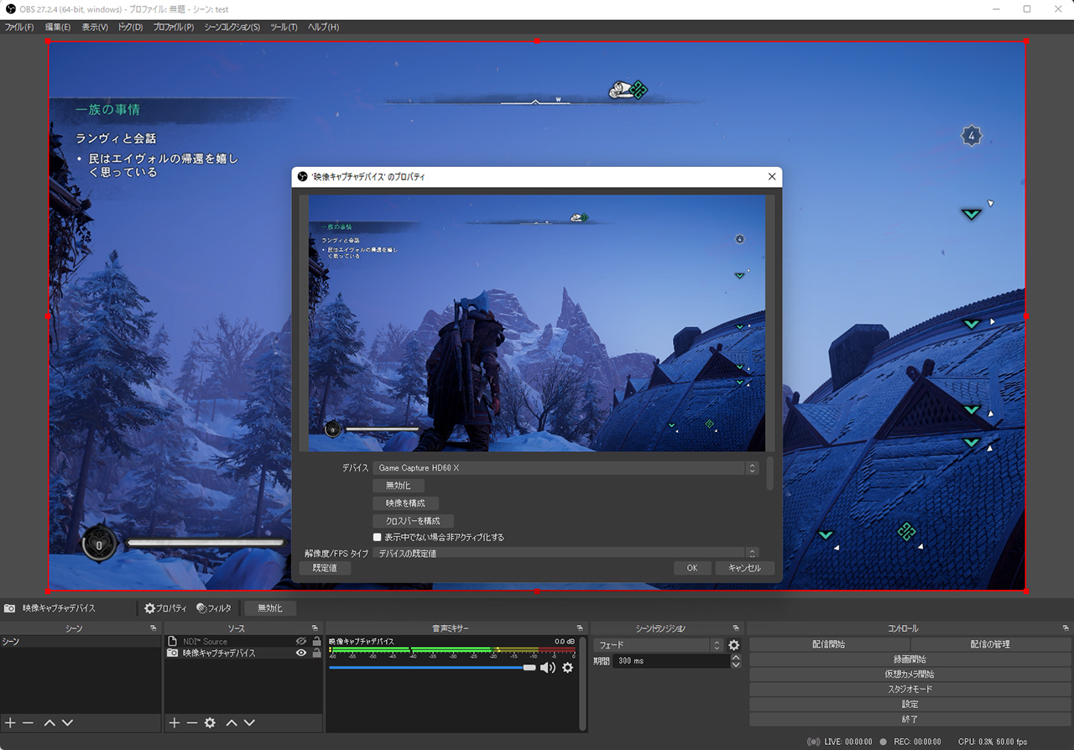Move source down in ソース panel
The image size is (1074, 750).
point(249,722)
